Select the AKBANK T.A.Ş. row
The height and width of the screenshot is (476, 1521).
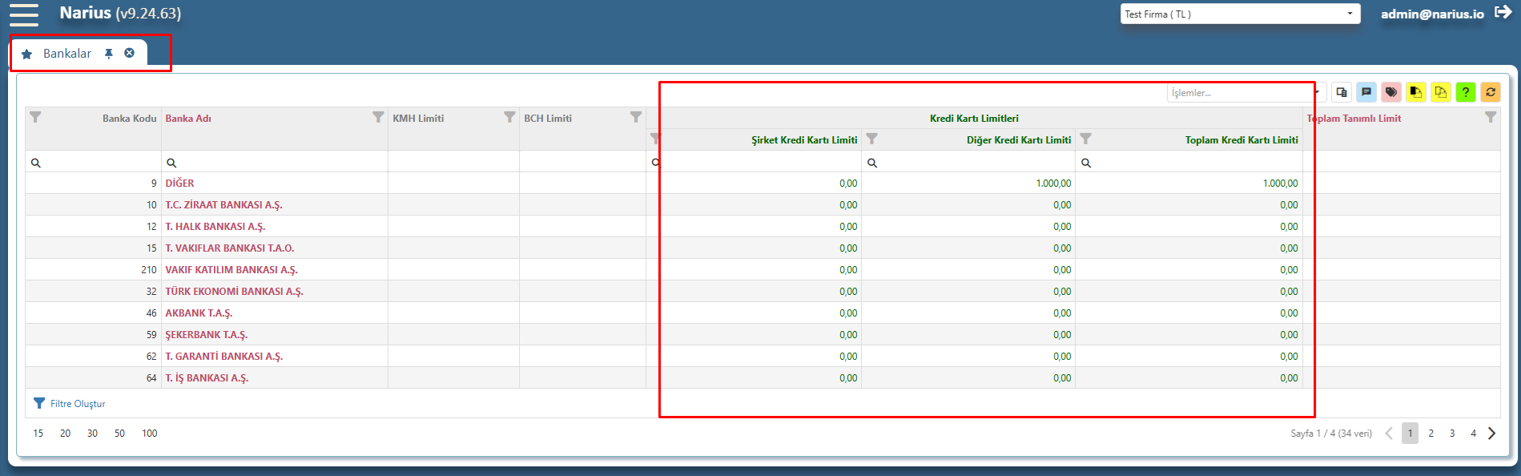763,313
